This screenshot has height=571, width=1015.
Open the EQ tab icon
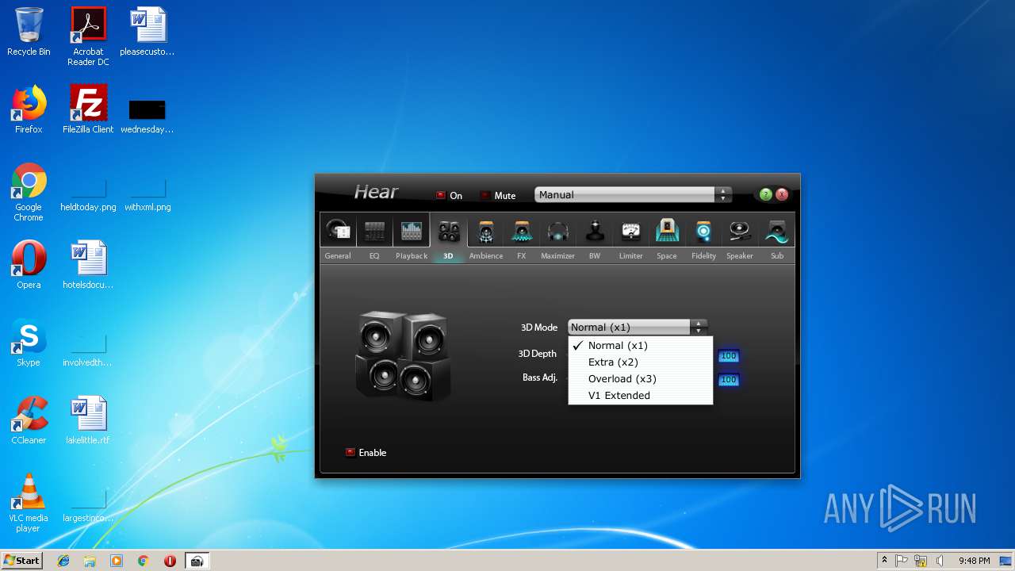(x=374, y=231)
